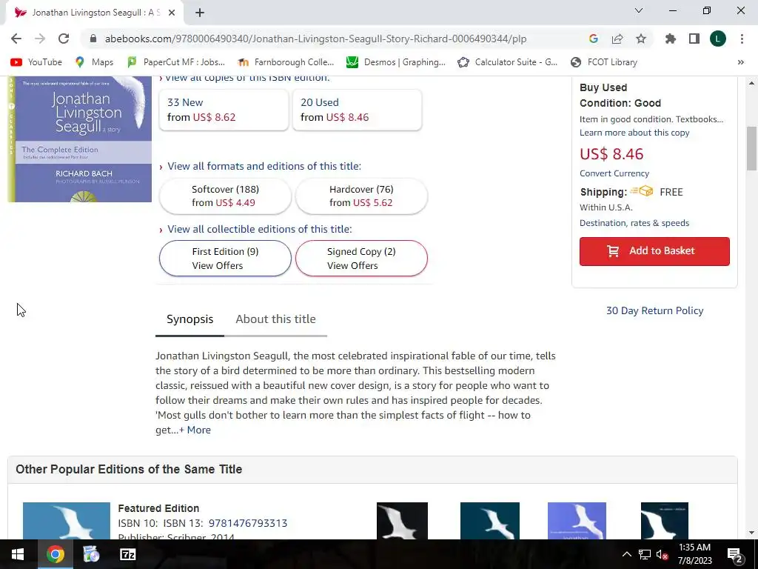The height and width of the screenshot is (569, 758).
Task: Click the address bar URL
Action: pos(315,39)
